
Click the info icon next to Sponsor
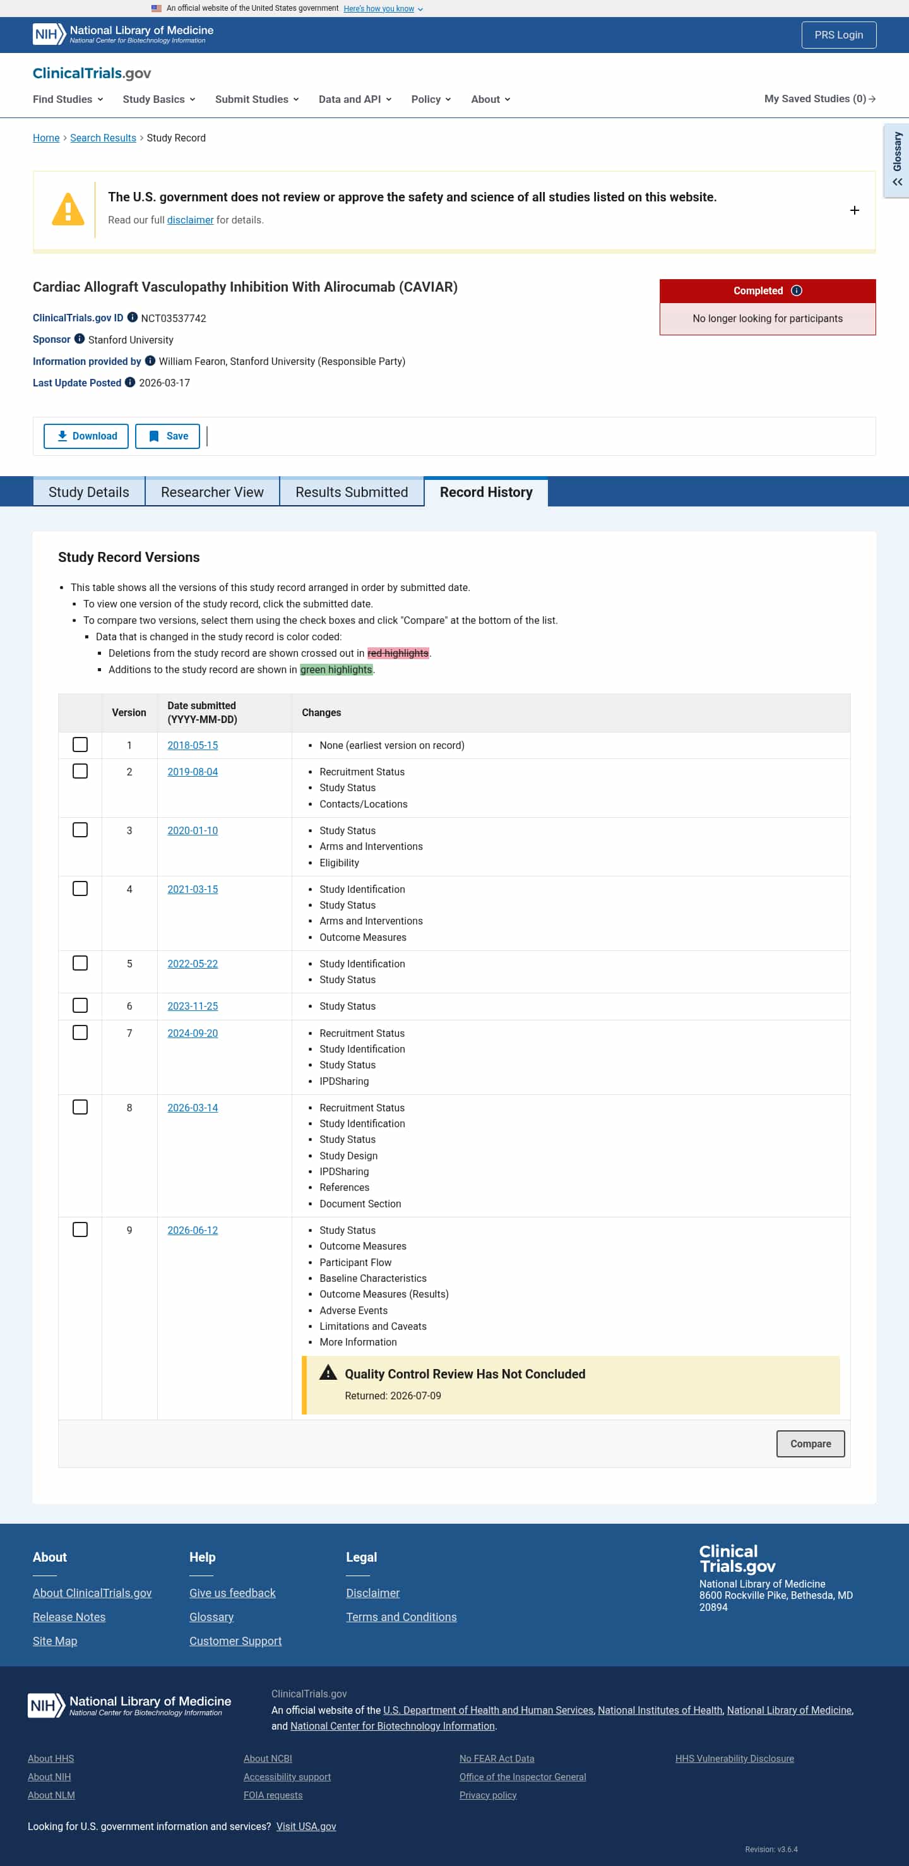(80, 339)
